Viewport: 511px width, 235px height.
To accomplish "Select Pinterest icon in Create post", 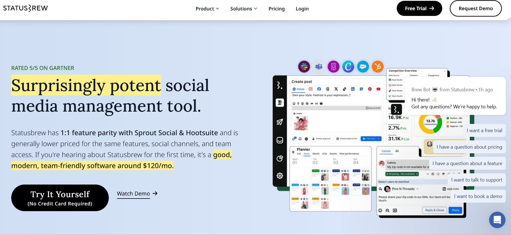I will pyautogui.click(x=370, y=89).
